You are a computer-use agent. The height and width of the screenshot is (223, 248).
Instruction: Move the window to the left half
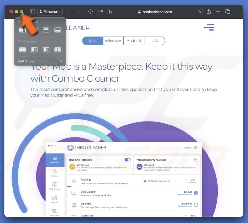(23, 30)
